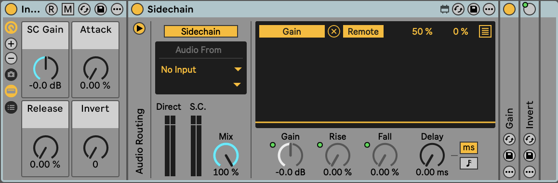Toggle the chain list visibility icon

[11, 91]
